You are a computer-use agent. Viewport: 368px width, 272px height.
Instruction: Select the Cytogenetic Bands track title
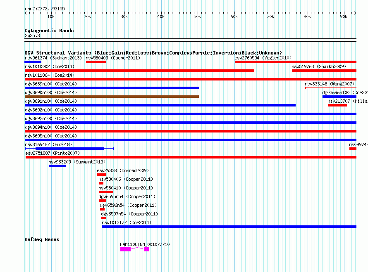pyautogui.click(x=49, y=31)
